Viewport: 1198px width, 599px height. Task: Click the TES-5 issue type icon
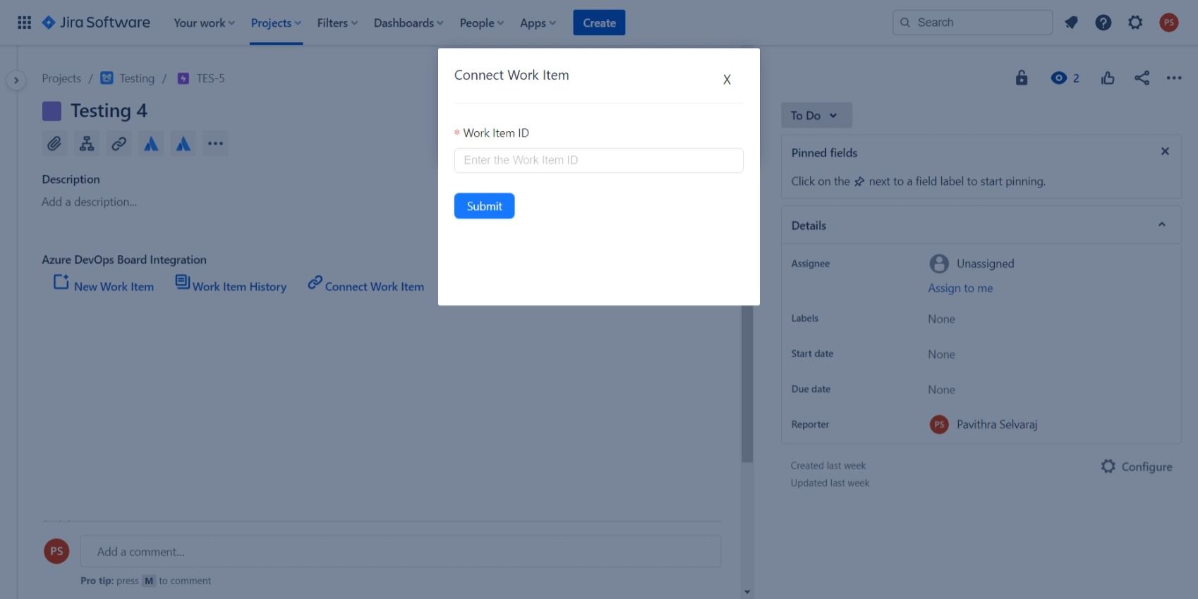tap(183, 78)
